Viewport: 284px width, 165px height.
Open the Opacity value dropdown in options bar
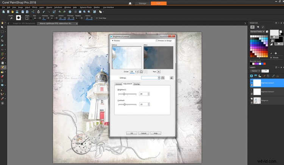(92, 18)
